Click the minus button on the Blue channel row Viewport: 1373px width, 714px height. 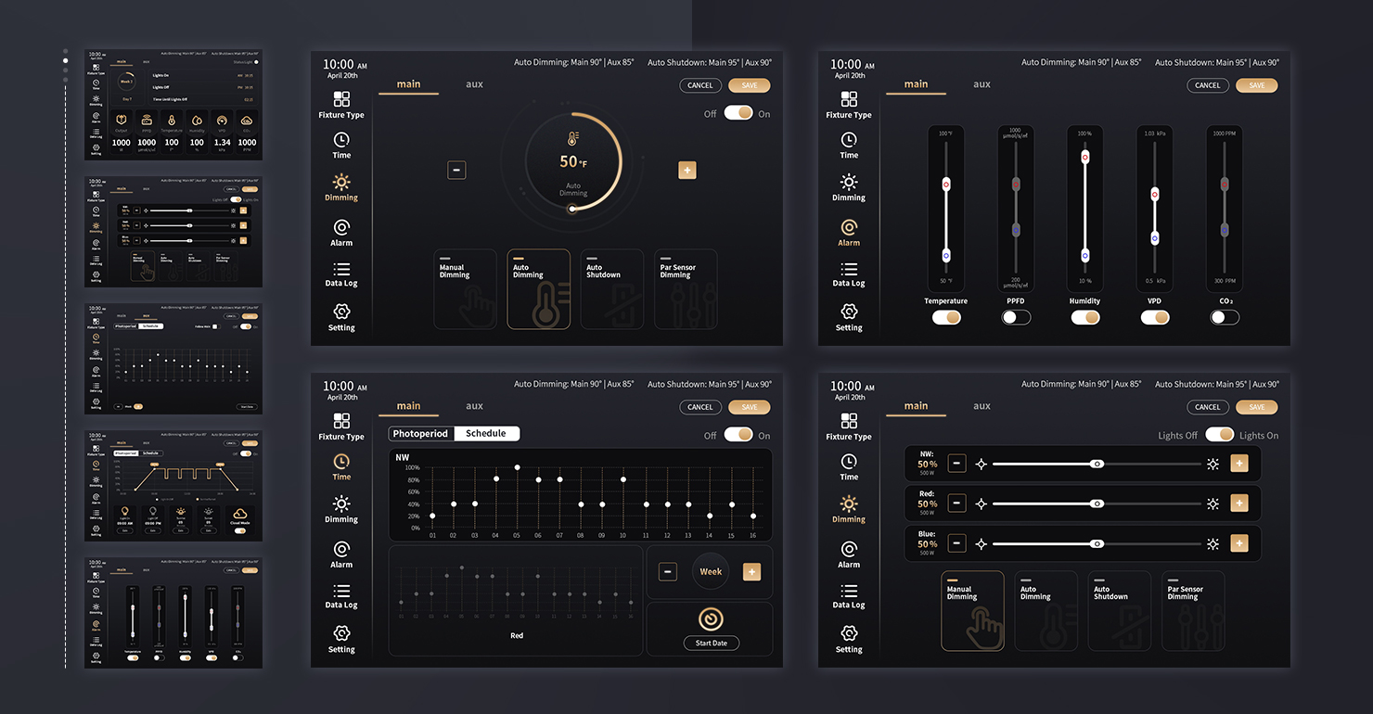(957, 543)
